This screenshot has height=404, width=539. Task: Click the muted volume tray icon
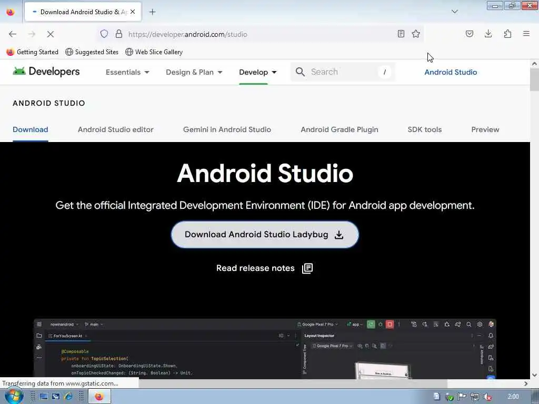click(x=487, y=397)
